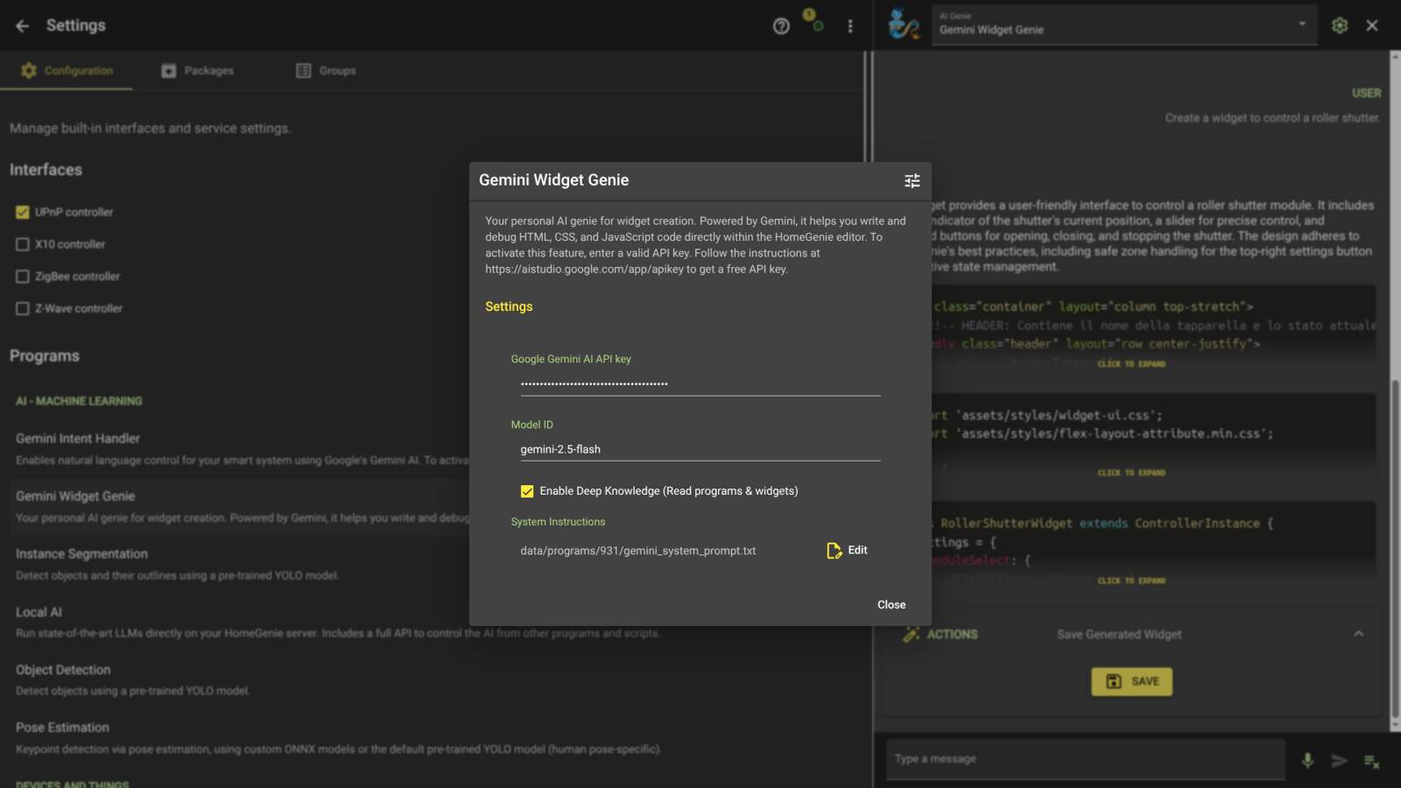1401x788 pixels.
Task: Click the microphone voice input icon
Action: (x=1306, y=760)
